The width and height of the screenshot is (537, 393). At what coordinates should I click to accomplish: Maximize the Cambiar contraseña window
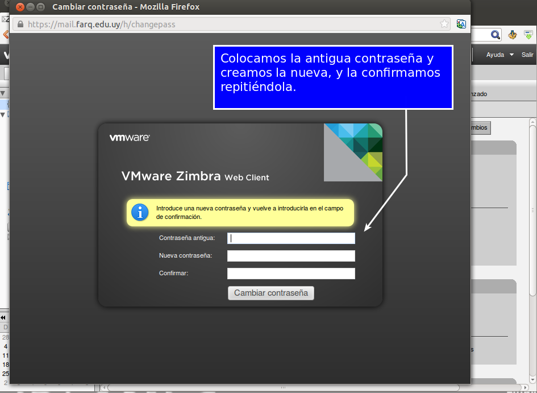click(x=40, y=7)
